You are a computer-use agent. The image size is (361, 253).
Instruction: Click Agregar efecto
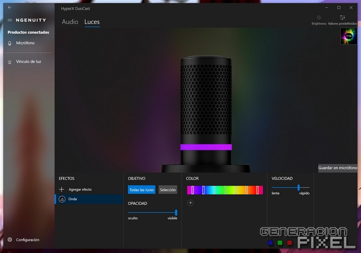pos(80,189)
